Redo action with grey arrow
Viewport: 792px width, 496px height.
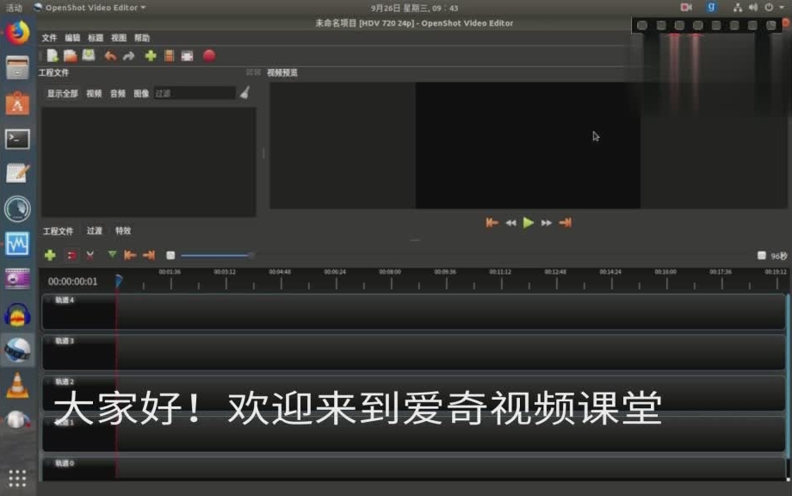coord(129,56)
